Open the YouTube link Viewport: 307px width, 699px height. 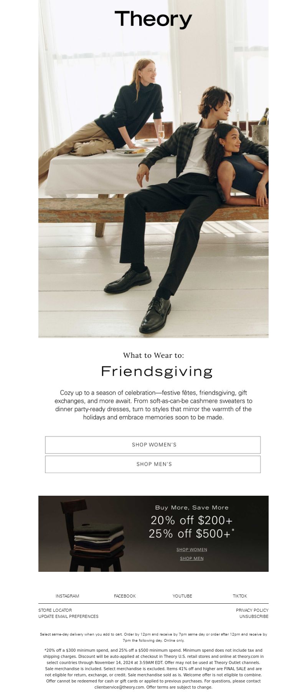[x=182, y=596]
